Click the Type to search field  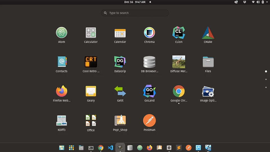click(135, 13)
